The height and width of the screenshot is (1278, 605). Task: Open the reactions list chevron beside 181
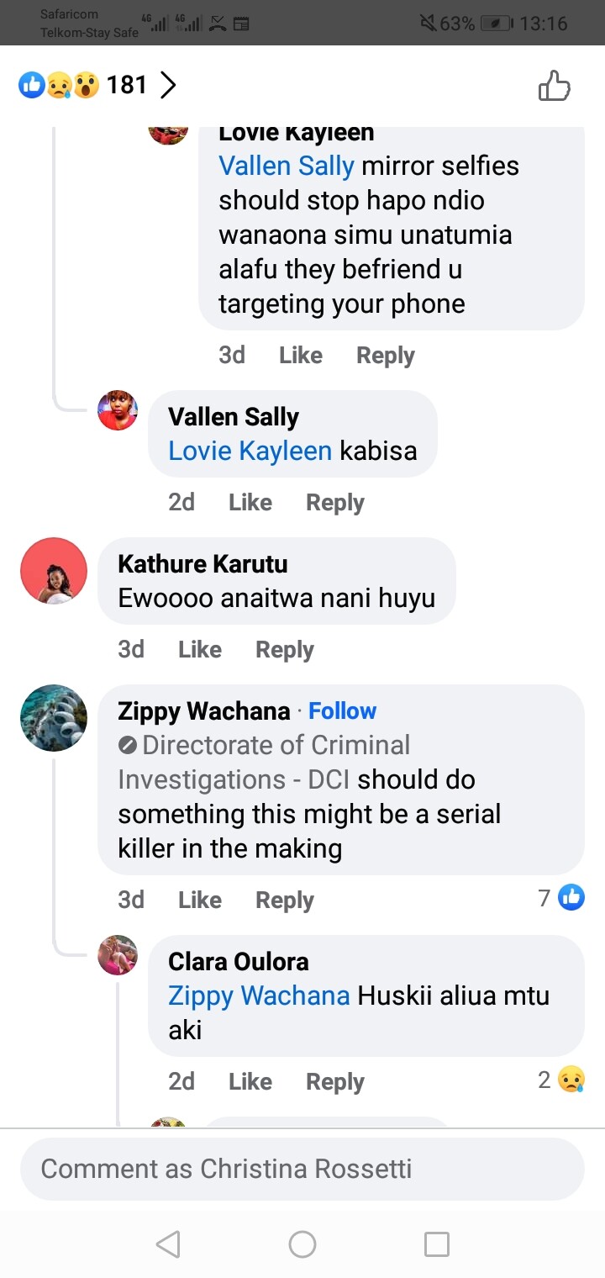click(168, 85)
